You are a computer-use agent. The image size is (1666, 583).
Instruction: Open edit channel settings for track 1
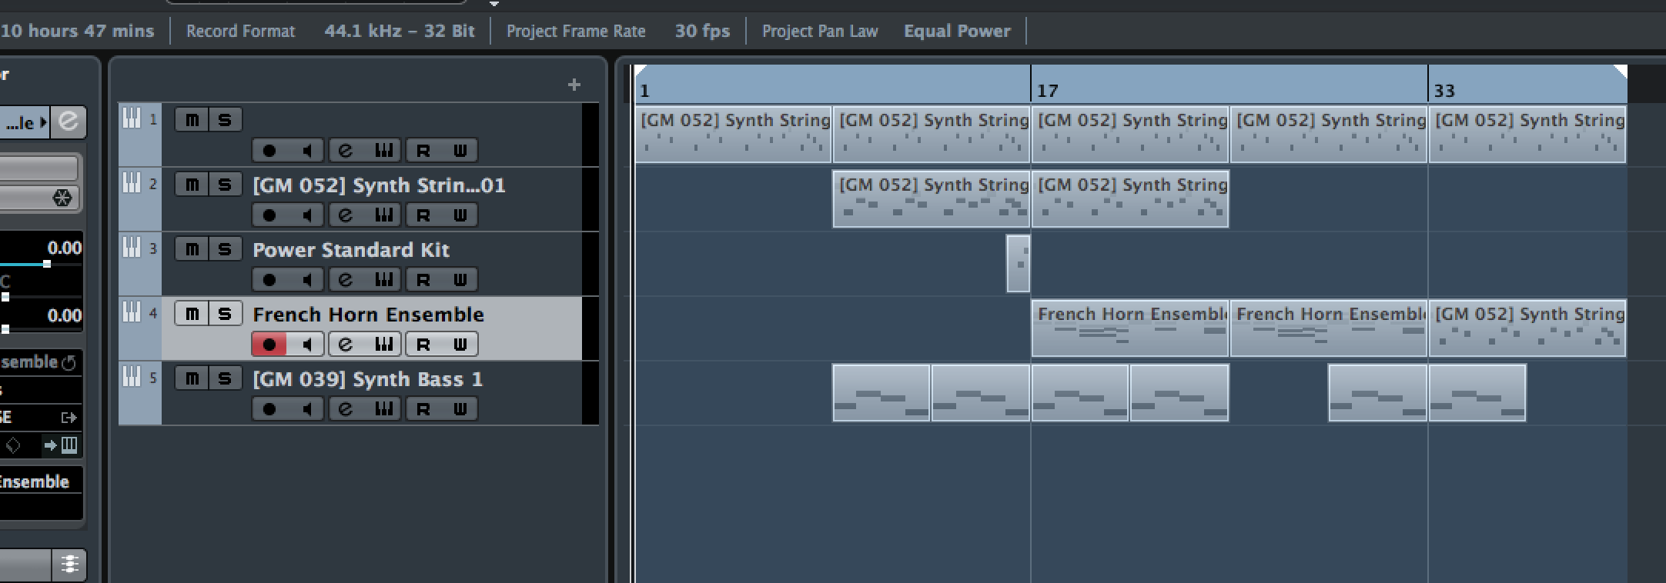[x=346, y=150]
